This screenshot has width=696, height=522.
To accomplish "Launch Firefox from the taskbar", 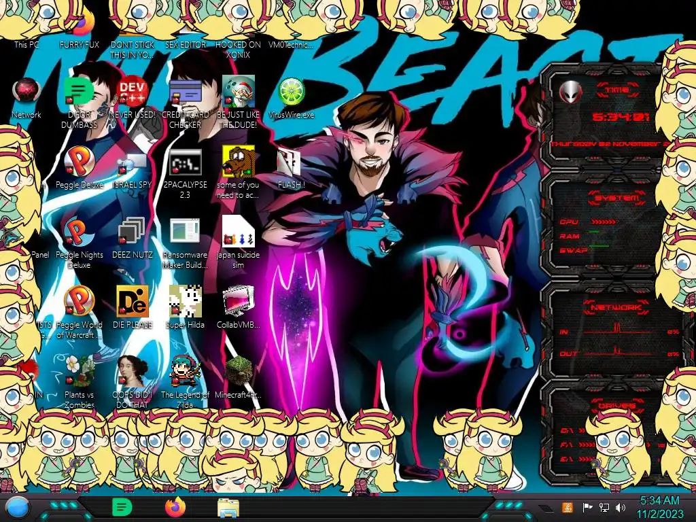I will tap(175, 507).
